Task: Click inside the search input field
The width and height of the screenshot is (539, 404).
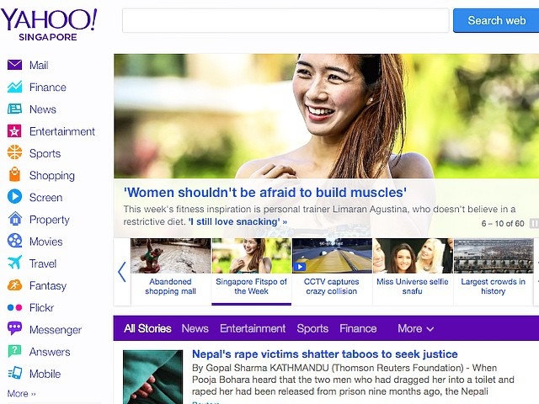Action: pos(286,20)
